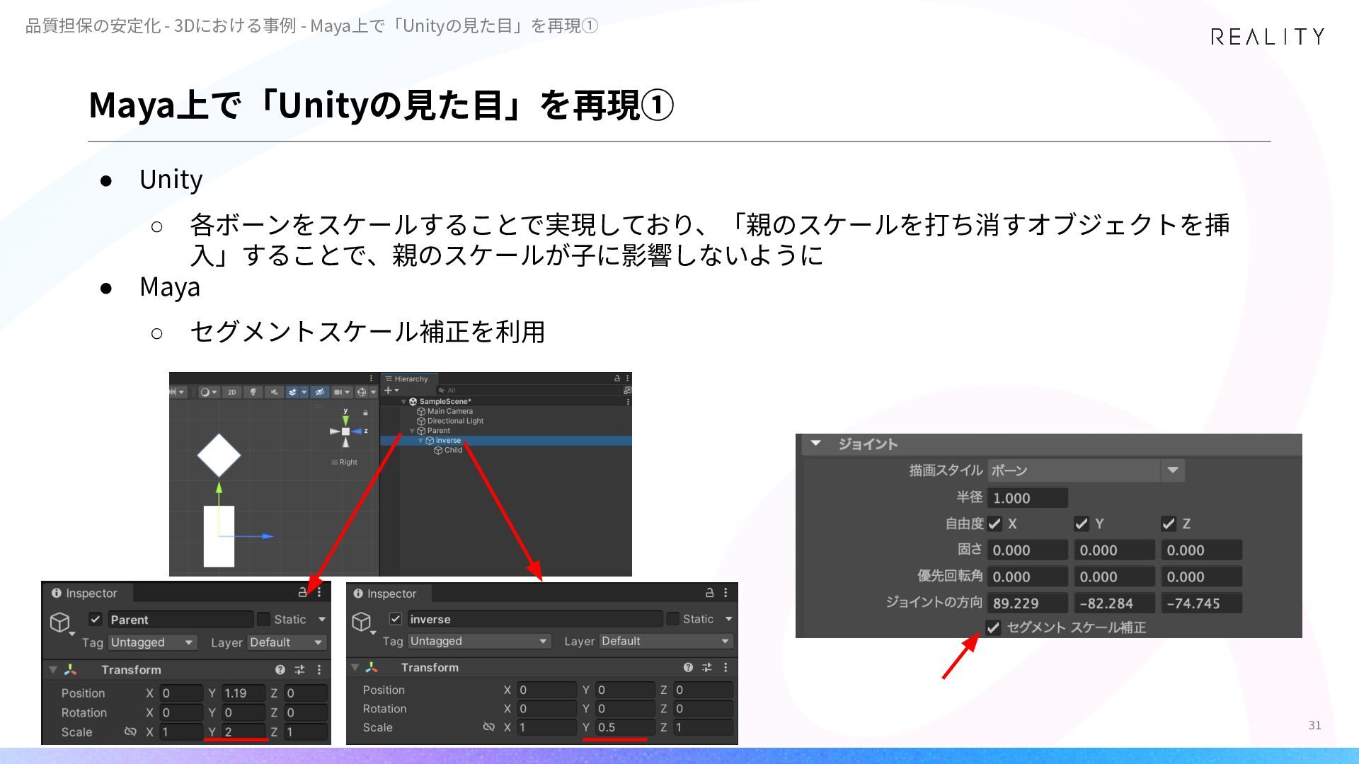Toggle lock on the Parent Inspector
Image resolution: width=1359 pixels, height=764 pixels.
tap(302, 592)
